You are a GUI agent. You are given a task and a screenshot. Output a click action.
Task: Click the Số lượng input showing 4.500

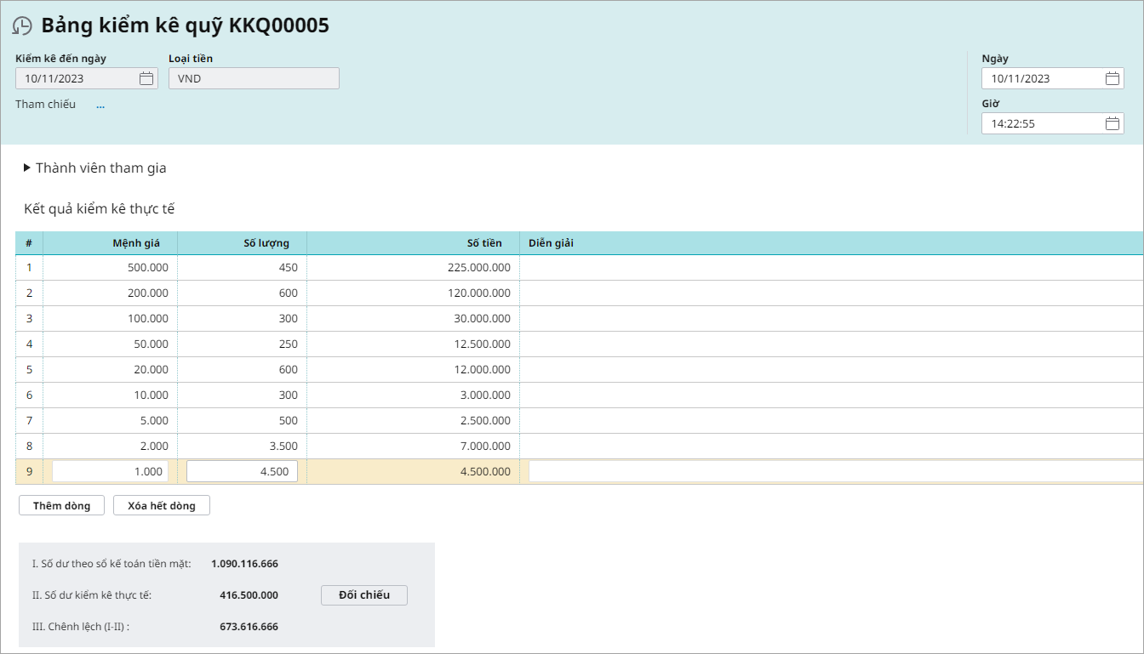pos(242,471)
